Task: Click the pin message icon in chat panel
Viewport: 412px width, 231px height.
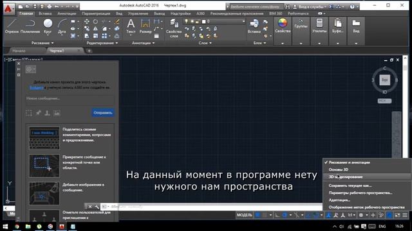Action: pyautogui.click(x=39, y=113)
